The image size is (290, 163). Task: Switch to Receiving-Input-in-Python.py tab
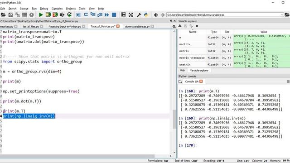65,27
